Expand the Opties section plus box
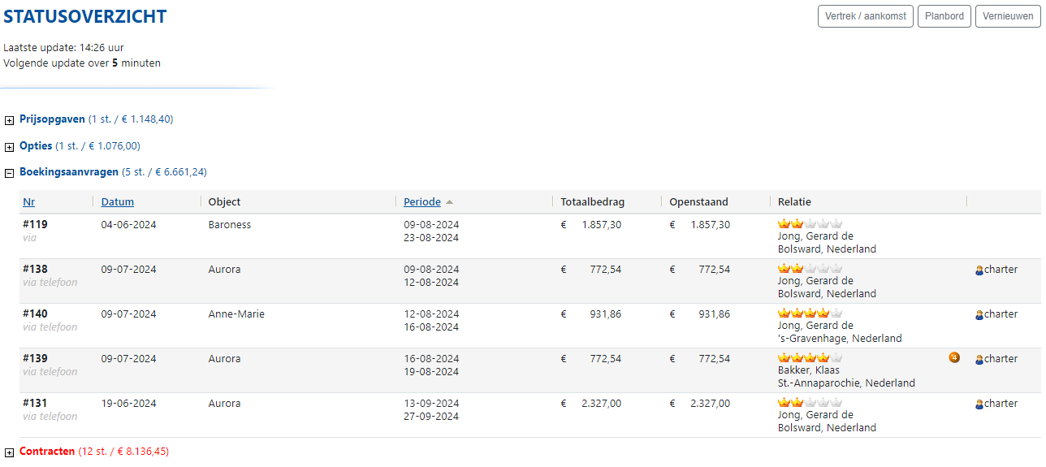 [10, 147]
